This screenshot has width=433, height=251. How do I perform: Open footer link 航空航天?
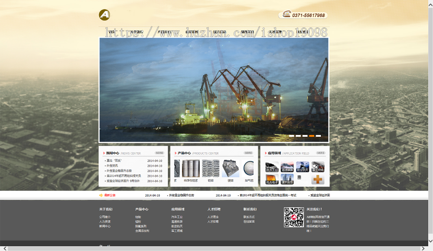pyautogui.click(x=177, y=226)
